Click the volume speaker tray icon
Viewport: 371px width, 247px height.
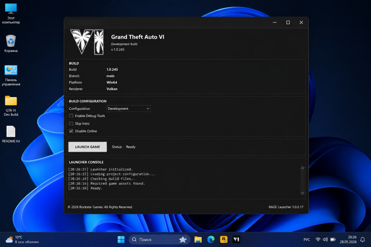coord(325,239)
